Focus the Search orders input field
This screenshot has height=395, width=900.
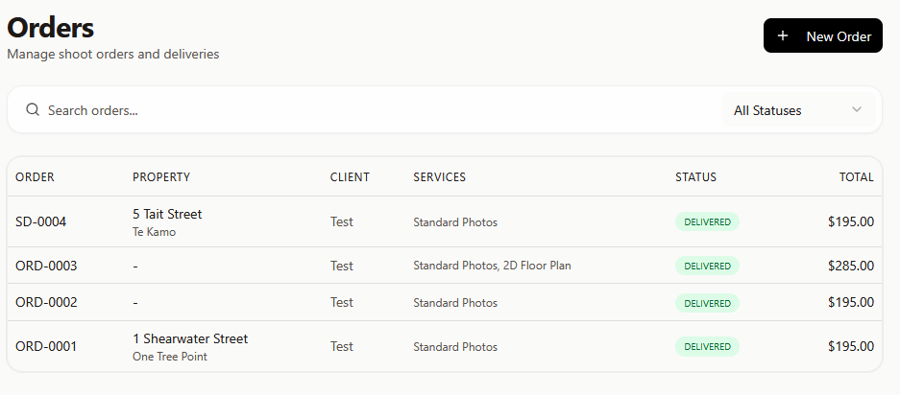[375, 110]
